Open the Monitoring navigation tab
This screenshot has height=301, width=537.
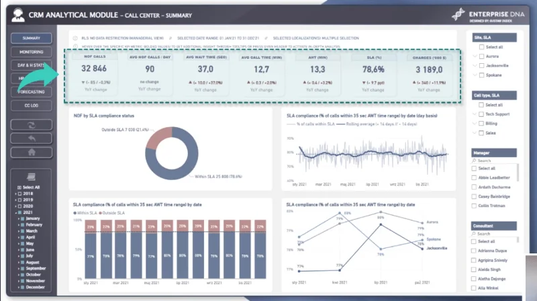[32, 52]
